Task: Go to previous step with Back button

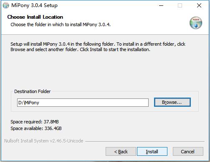Action: tap(121, 152)
